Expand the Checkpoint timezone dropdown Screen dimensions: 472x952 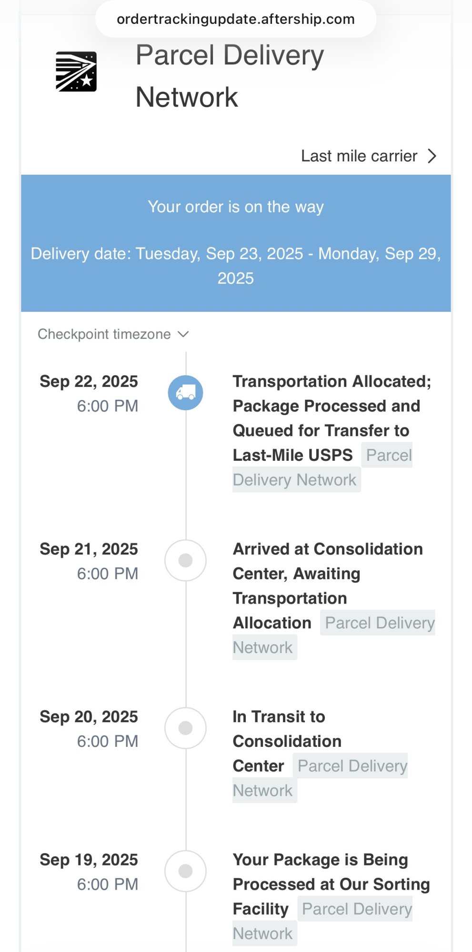click(104, 334)
